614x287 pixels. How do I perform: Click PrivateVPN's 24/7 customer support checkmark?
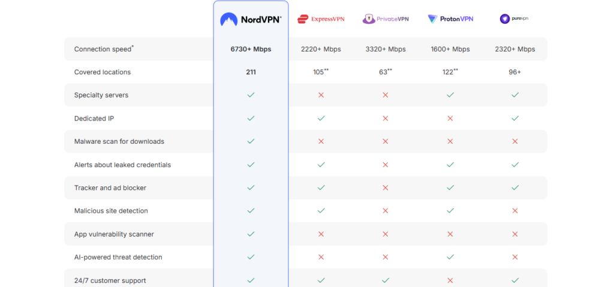(386, 280)
